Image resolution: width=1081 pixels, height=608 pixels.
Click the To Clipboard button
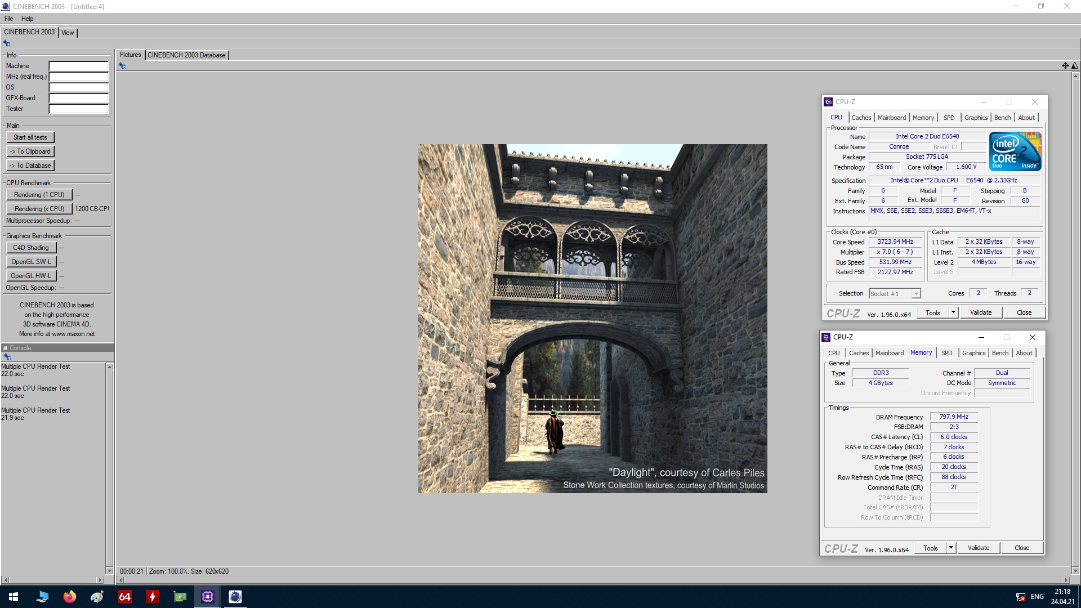click(x=30, y=151)
